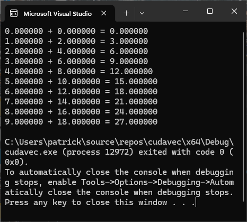Image resolution: width=247 pixels, height=222 pixels.
Task: Close the Microsoft Visual Studio tab
Action: 104,13
